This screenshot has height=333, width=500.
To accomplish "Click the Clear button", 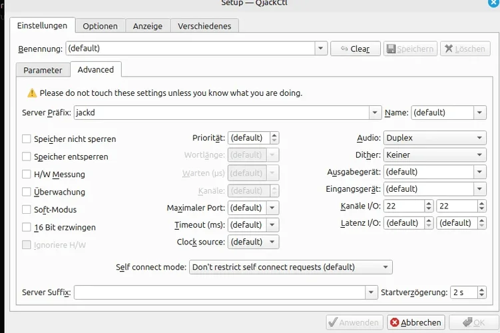I will (x=356, y=49).
